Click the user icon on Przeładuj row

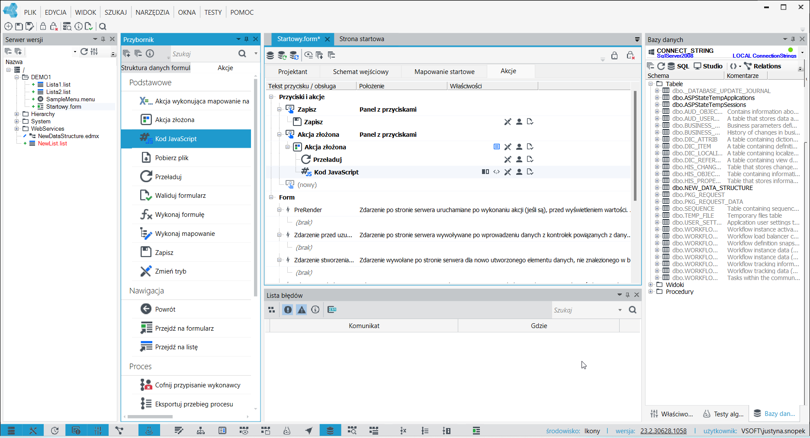[x=519, y=160]
